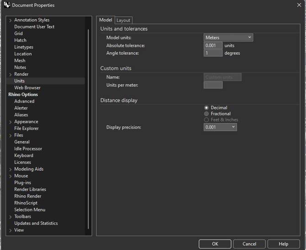Select the Fractional distance display option
This screenshot has height=250, width=306.
pyautogui.click(x=206, y=114)
